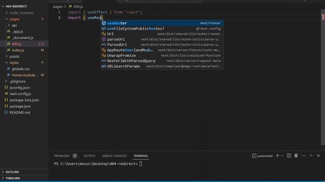This screenshot has height=182, width=325.
Task: Select parseUrl in the suggestion list
Action: point(162,39)
